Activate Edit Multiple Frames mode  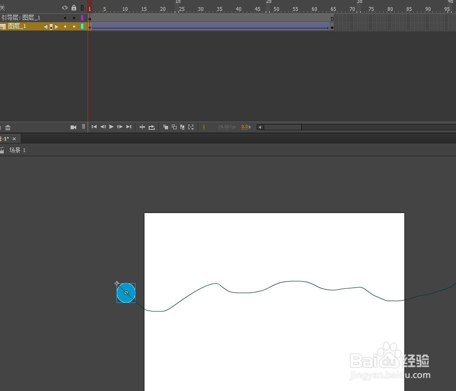182,127
